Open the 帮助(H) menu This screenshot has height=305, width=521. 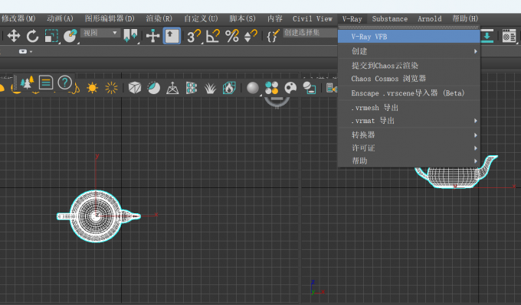coord(465,18)
